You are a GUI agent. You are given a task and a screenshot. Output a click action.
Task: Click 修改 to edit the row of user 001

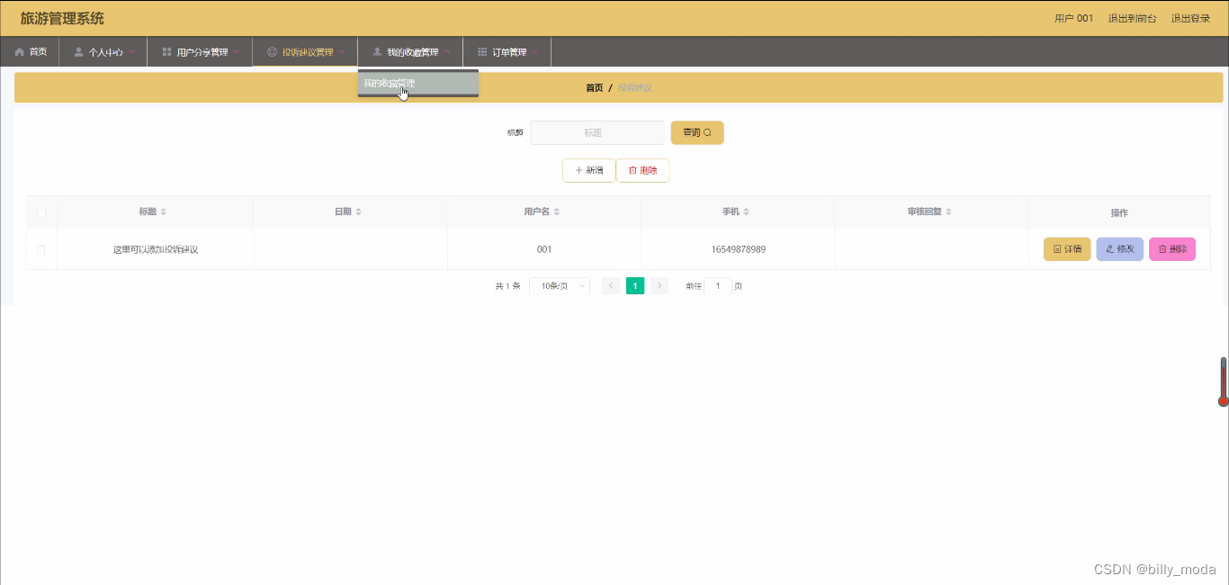tap(1120, 249)
